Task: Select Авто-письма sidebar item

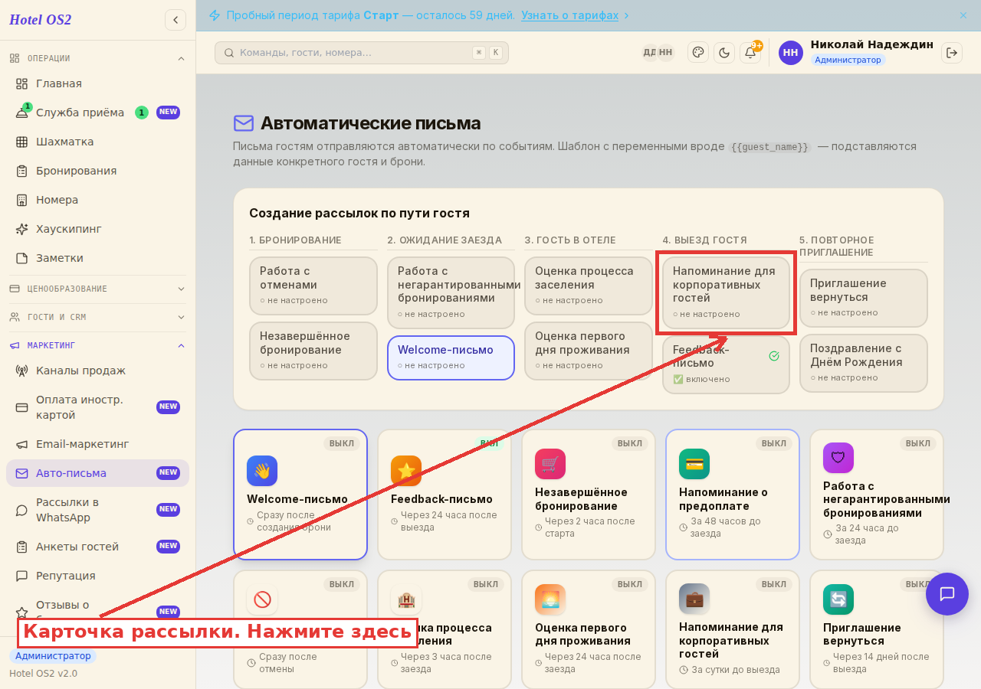Action: [97, 473]
